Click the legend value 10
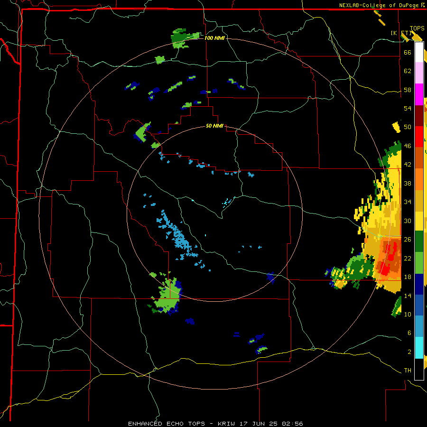This screenshot has height=427, width=427. tap(408, 314)
